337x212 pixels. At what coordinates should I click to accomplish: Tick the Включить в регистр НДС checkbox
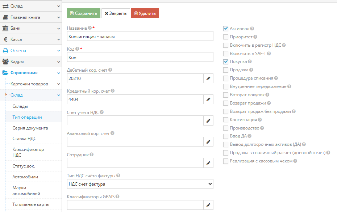tap(226, 45)
